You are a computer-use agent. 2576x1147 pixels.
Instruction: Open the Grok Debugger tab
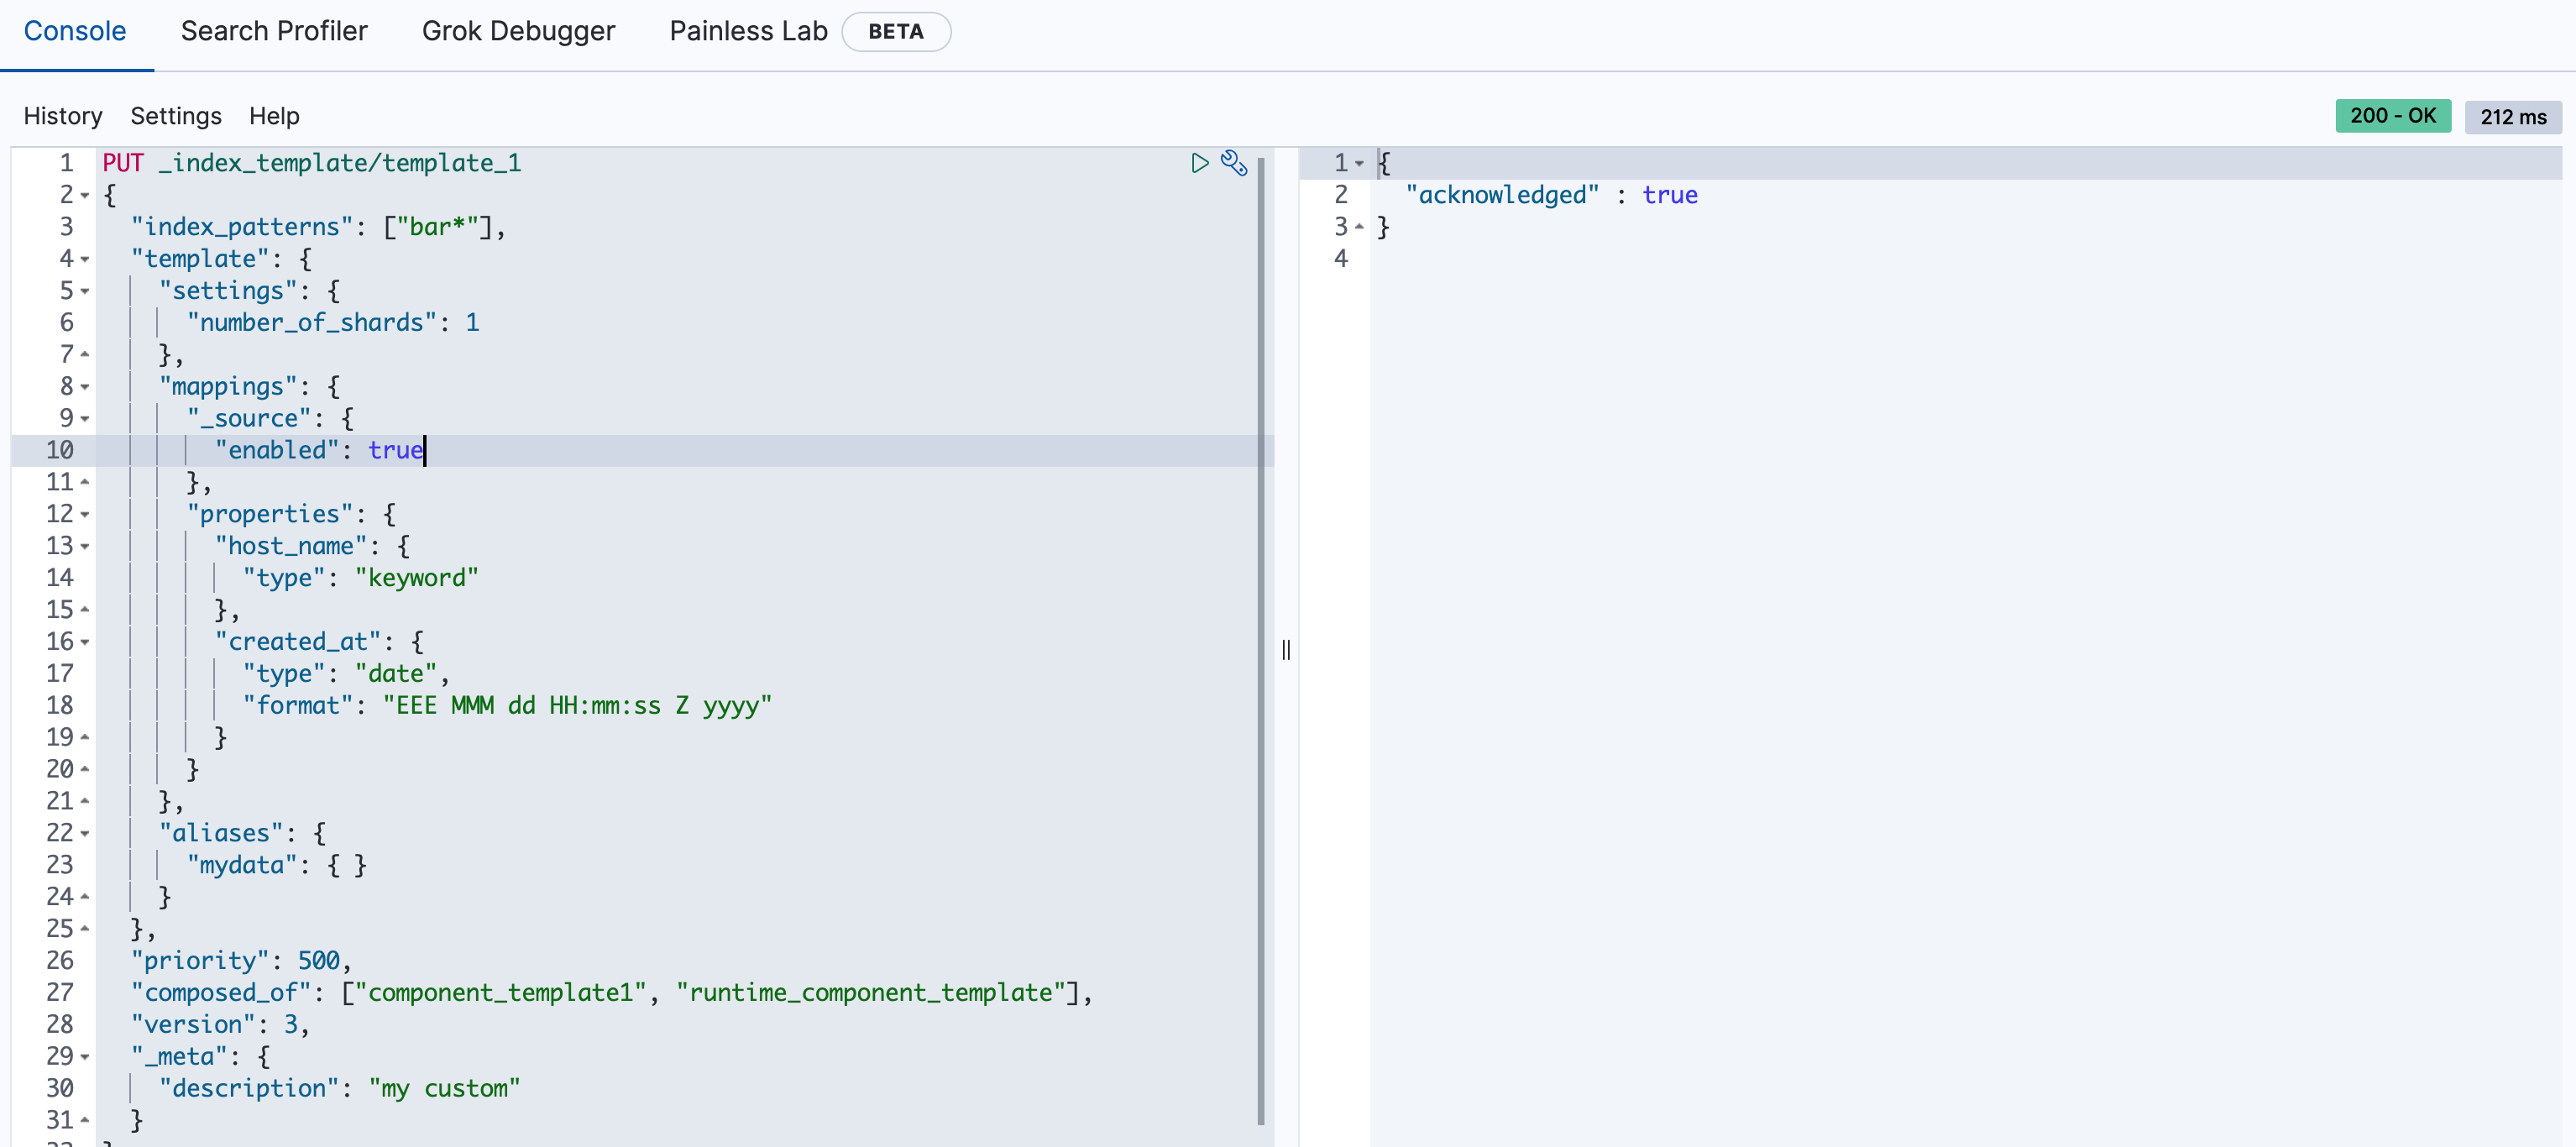click(x=518, y=31)
